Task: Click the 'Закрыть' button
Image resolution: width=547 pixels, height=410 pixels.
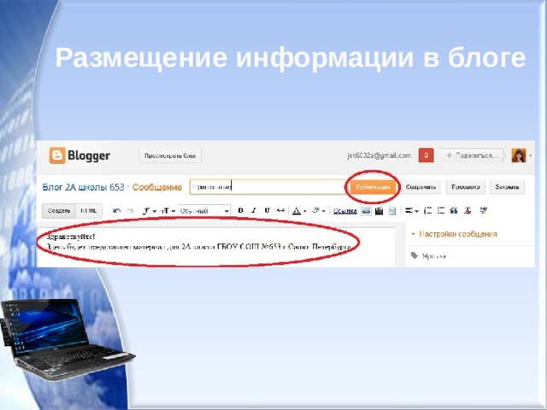Action: pyautogui.click(x=507, y=187)
